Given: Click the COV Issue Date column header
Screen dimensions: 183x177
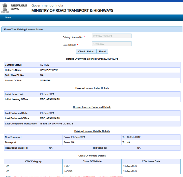Looking at the screenshot, I should [151, 161].
